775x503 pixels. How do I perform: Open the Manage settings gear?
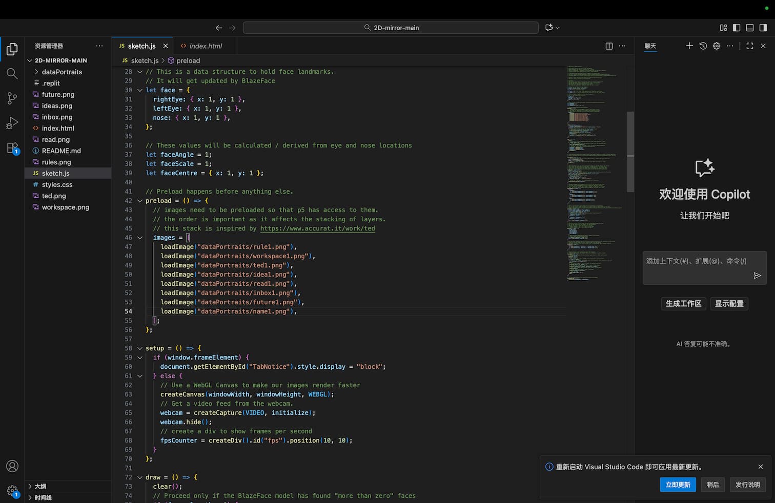click(12, 491)
